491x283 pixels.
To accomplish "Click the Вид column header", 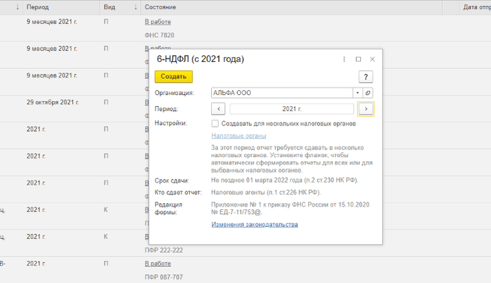I will 109,7.
